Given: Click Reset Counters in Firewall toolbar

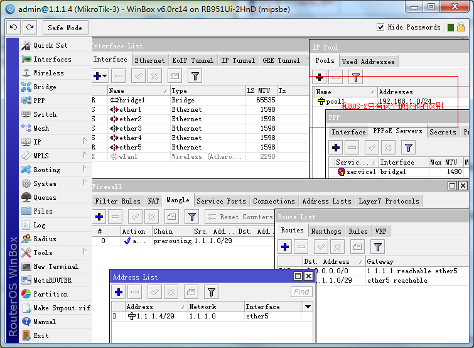Looking at the screenshot, I should click(x=240, y=217).
